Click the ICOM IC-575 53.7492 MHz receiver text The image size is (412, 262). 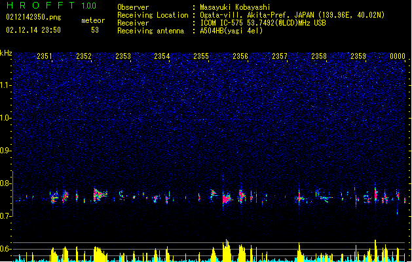263,23
